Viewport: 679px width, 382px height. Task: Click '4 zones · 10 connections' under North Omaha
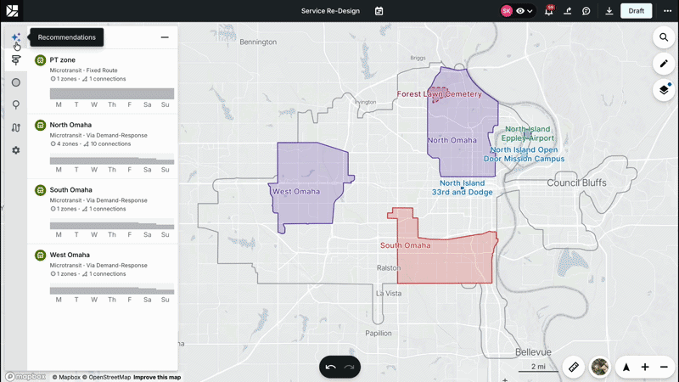(x=91, y=143)
